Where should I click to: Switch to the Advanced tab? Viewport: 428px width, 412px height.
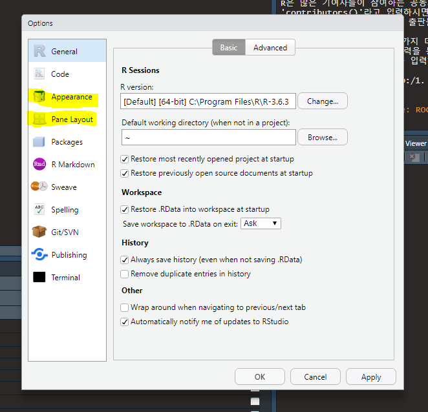coord(270,47)
